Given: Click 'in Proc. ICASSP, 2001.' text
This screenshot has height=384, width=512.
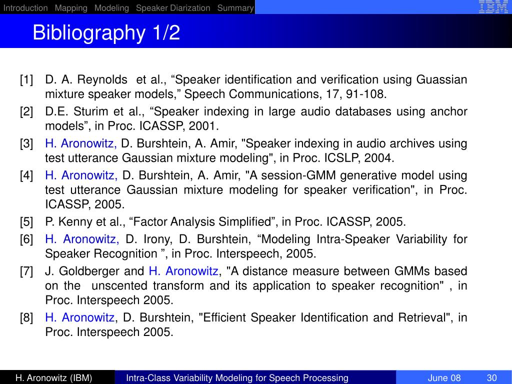Looking at the screenshot, I should 156,126.
